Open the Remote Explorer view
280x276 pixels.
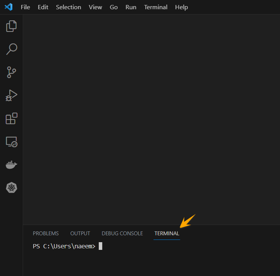click(x=12, y=142)
